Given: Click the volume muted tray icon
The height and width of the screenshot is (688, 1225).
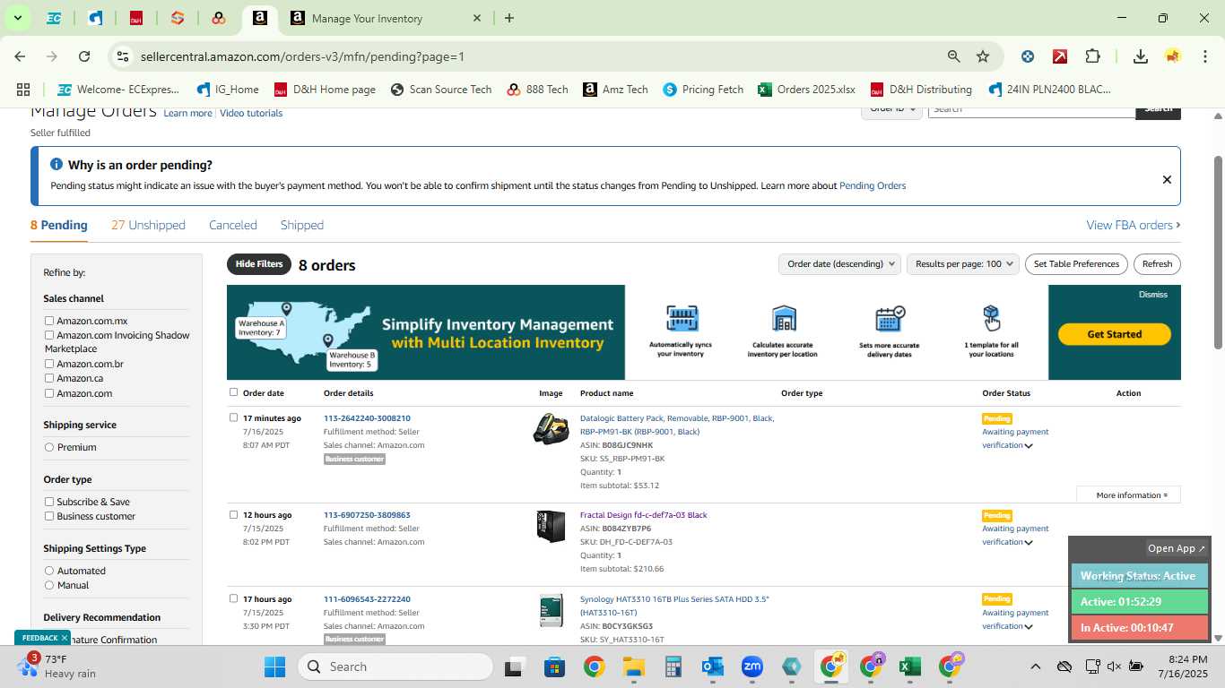Looking at the screenshot, I should [x=1114, y=666].
